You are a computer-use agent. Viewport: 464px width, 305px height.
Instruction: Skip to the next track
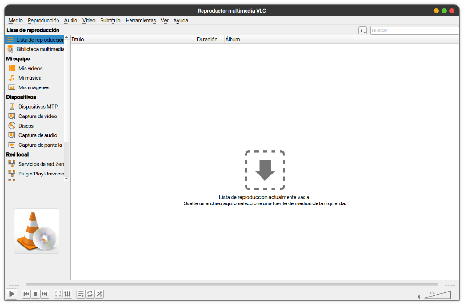pyautogui.click(x=44, y=294)
